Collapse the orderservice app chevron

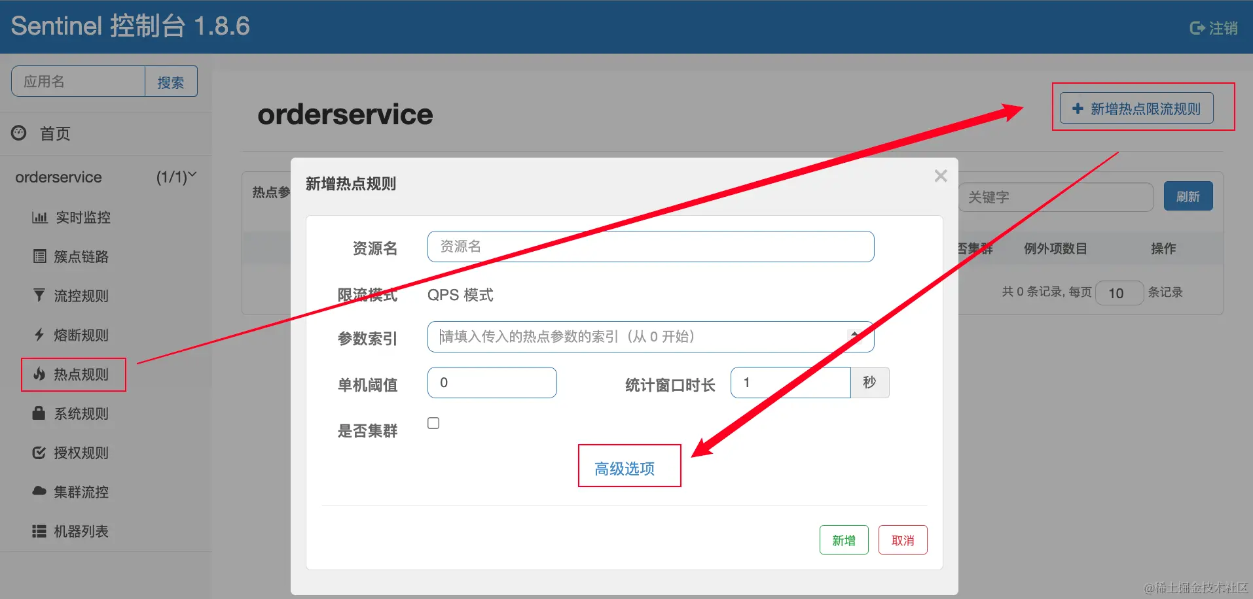pos(192,175)
